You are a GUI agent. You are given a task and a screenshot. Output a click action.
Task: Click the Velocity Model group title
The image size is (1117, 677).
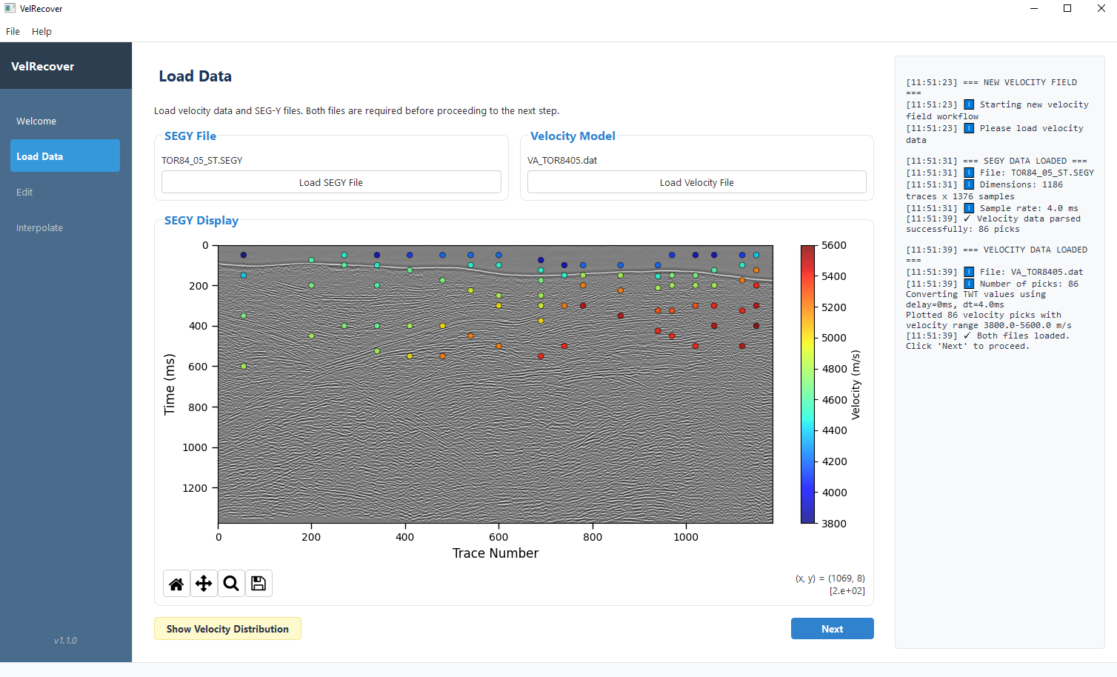(573, 136)
